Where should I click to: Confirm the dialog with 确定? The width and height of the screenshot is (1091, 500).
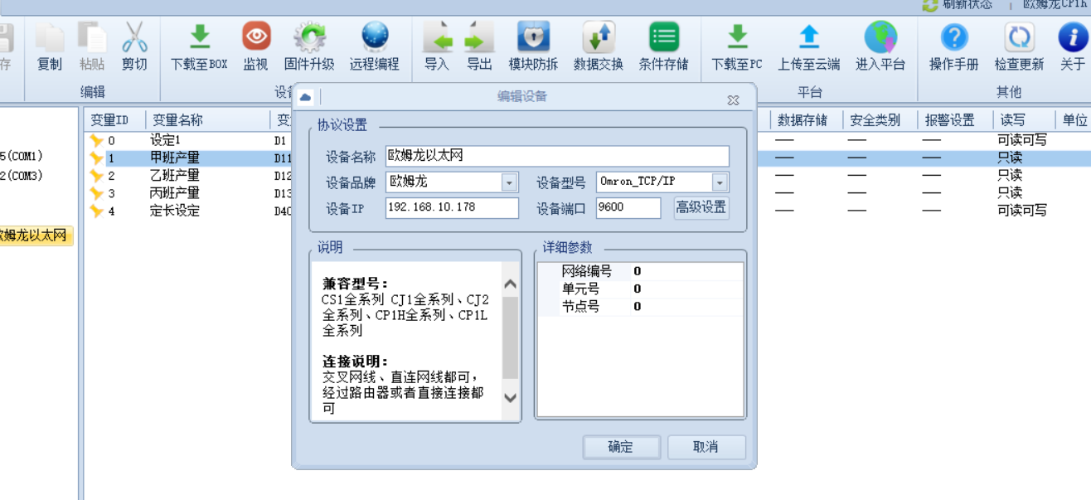[621, 447]
